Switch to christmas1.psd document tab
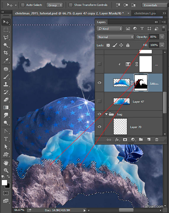This screenshot has width=169, height=213. (145, 13)
